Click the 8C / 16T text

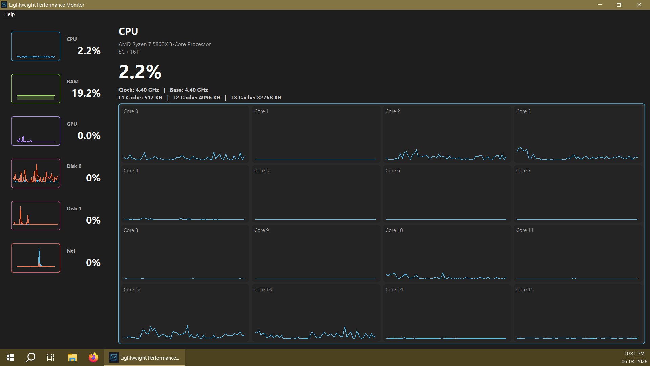click(129, 52)
